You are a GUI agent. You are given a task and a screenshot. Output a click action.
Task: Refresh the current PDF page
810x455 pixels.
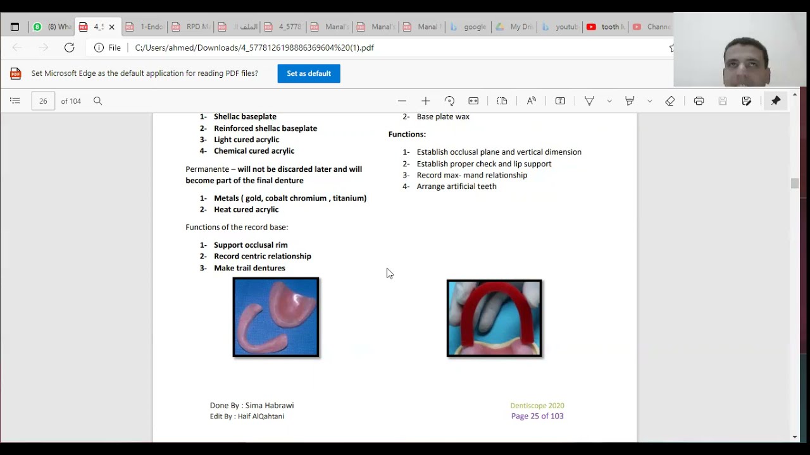[x=70, y=47]
